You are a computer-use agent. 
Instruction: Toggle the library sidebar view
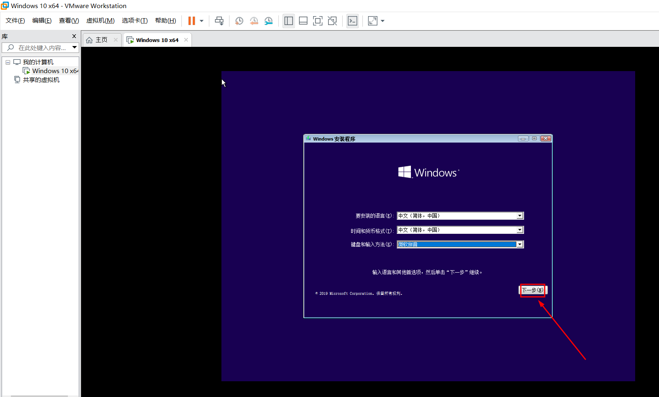coord(288,21)
